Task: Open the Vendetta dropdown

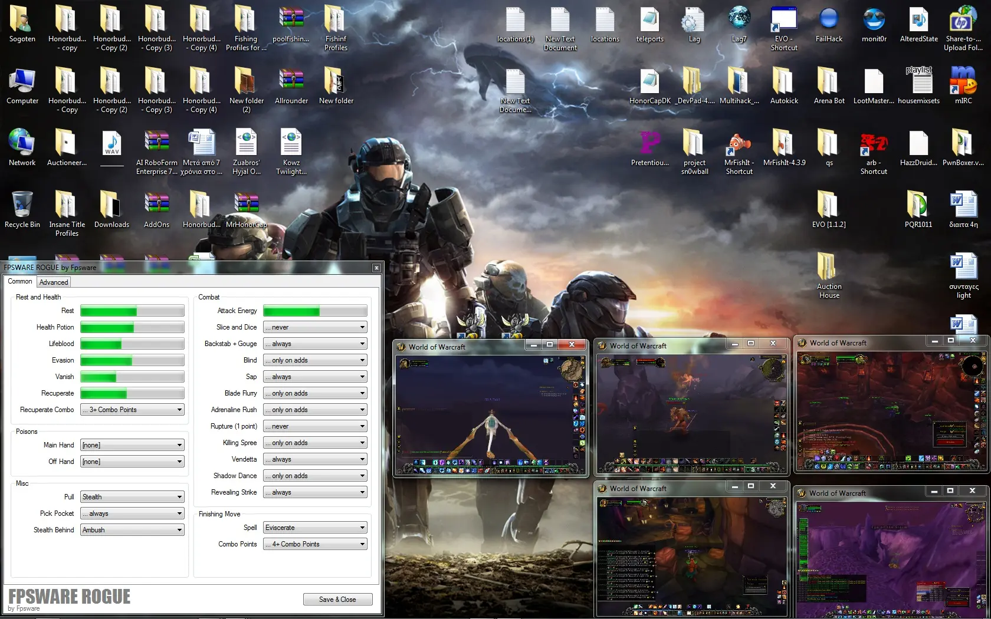Action: pos(315,459)
